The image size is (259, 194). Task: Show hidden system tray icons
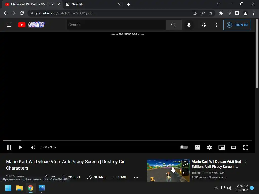point(216,188)
